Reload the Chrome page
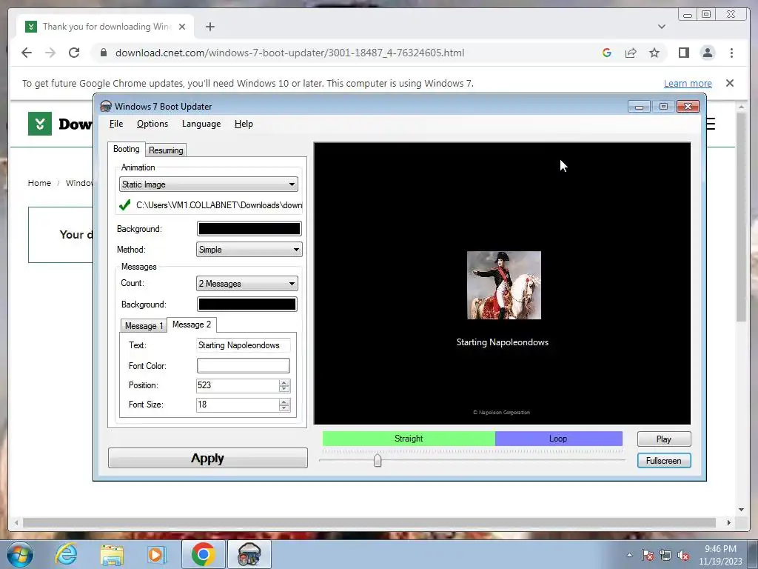 pyautogui.click(x=74, y=53)
